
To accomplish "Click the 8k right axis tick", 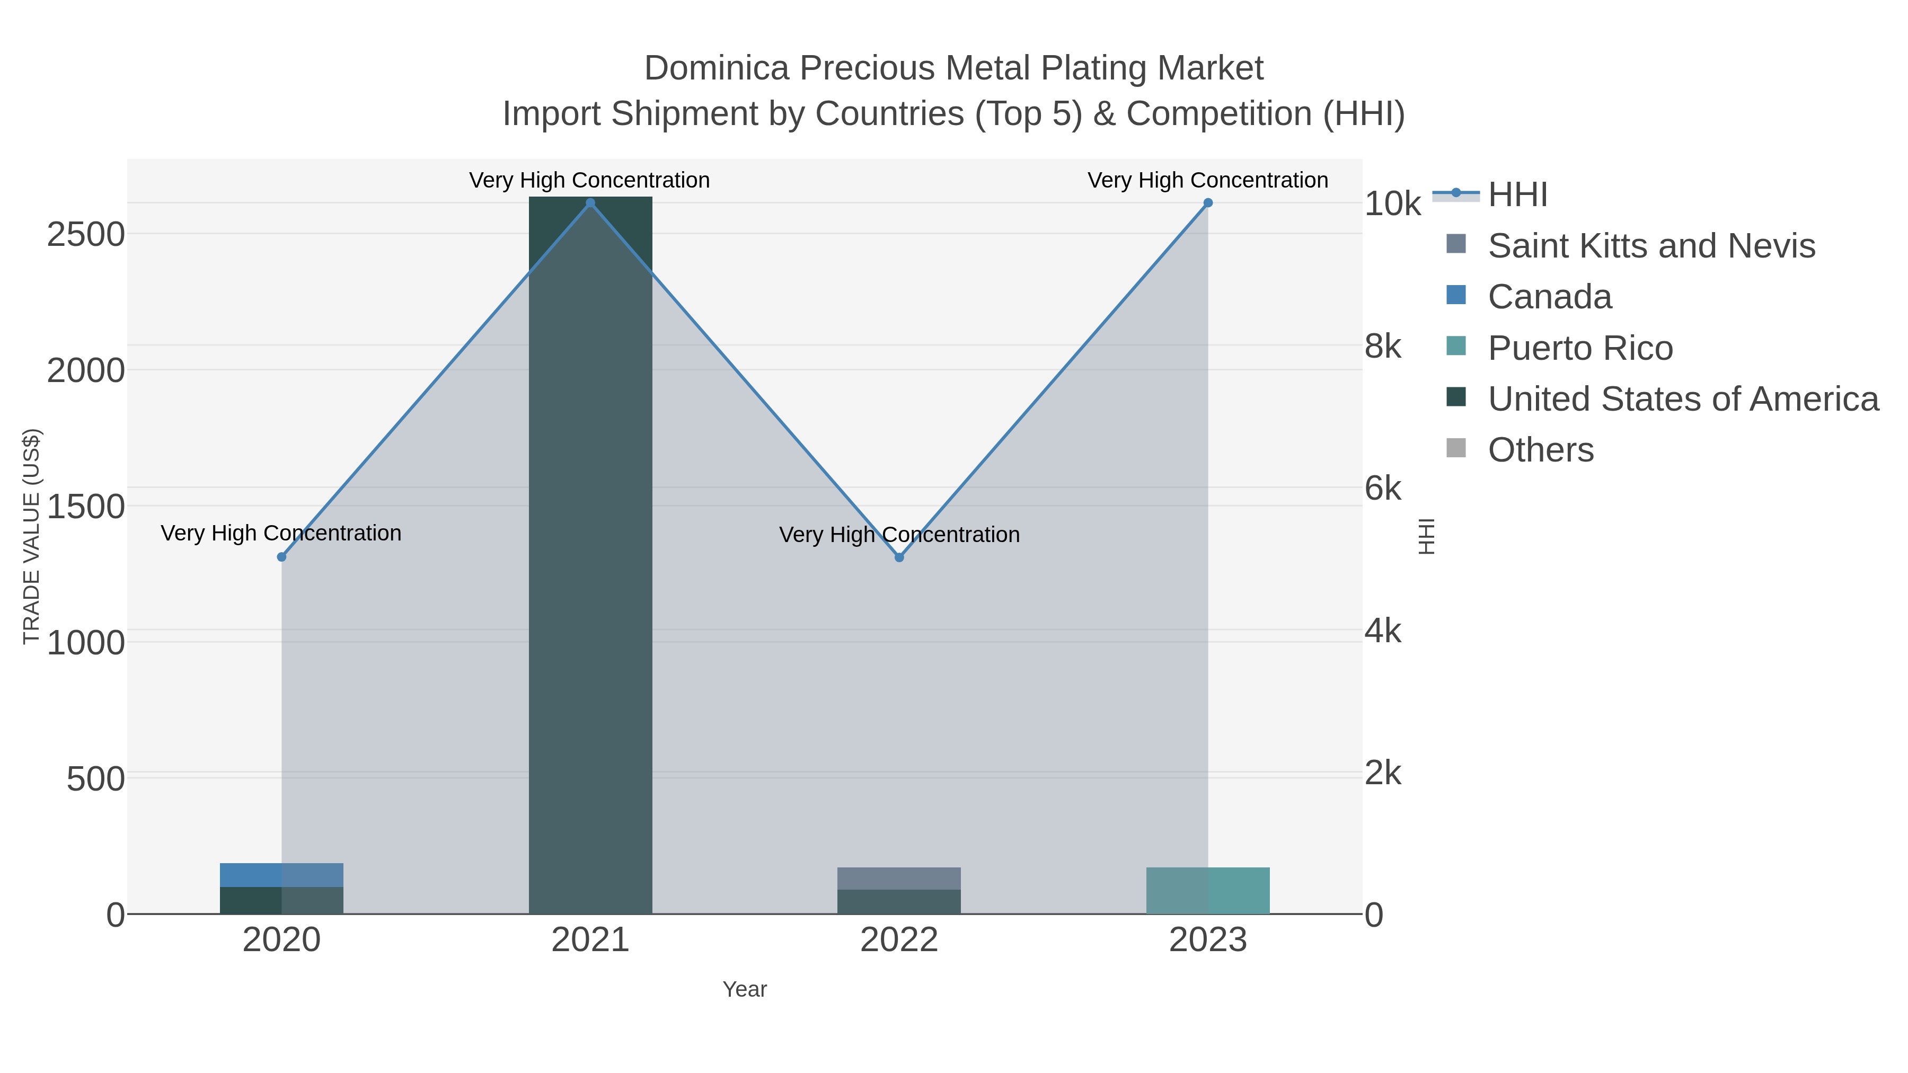I will point(1383,346).
